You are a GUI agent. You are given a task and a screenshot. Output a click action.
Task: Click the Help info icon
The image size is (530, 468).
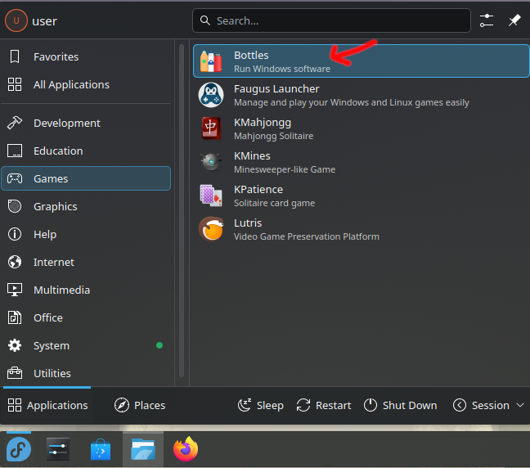pos(15,234)
